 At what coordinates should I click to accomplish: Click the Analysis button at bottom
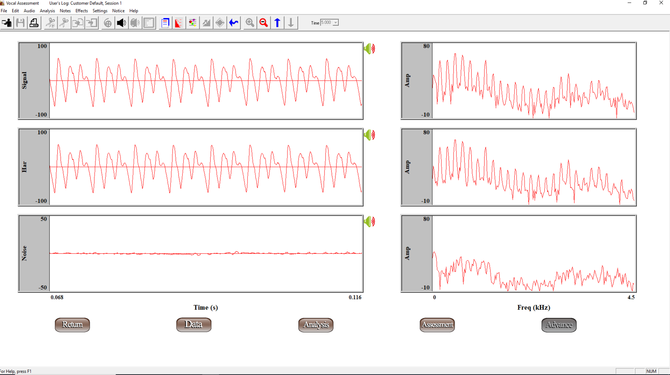click(316, 325)
